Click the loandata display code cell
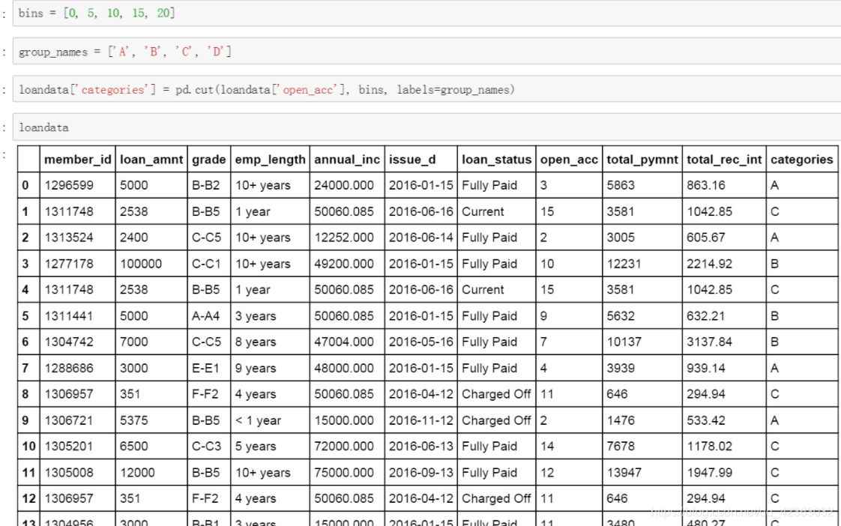The image size is (841, 526). (x=427, y=127)
